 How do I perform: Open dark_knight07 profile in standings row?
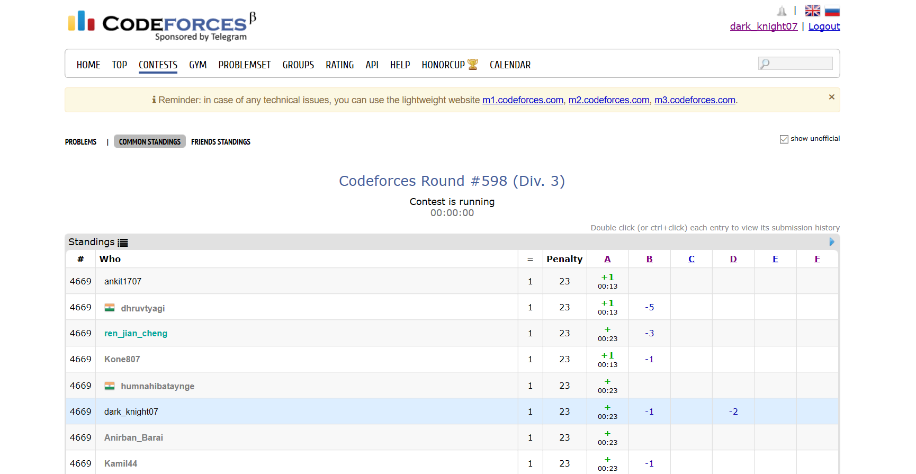click(x=131, y=412)
